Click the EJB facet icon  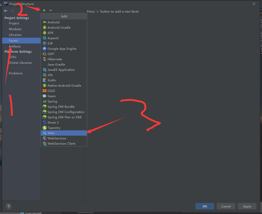(x=44, y=43)
